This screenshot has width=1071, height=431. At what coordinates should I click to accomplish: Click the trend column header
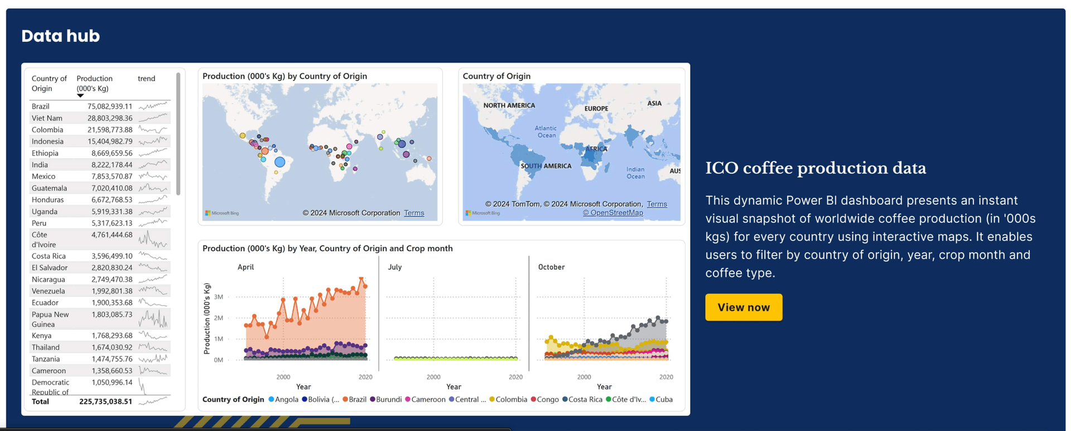147,79
